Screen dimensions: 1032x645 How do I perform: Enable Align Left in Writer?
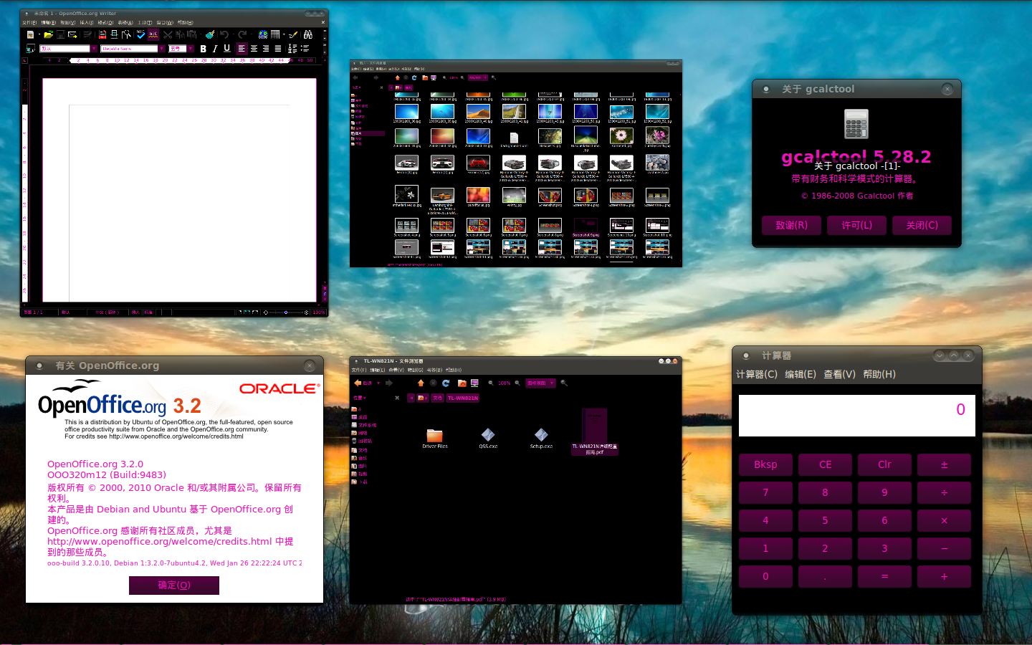pyautogui.click(x=242, y=49)
